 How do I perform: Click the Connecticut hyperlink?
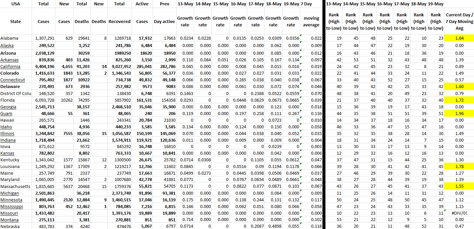coord(13,80)
